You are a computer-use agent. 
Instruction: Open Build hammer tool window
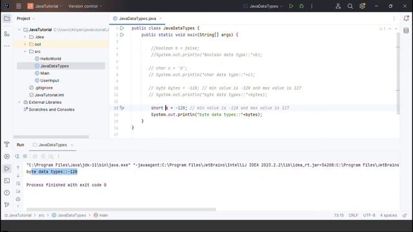7,144
